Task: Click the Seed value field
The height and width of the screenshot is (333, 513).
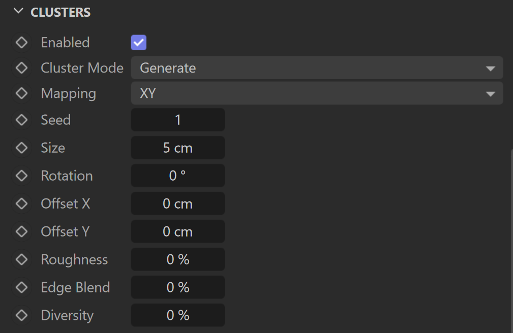Action: (178, 120)
